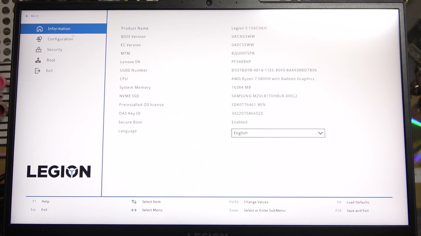The image size is (421, 236).
Task: Click the Preinstalled OS license label
Action: [x=141, y=105]
